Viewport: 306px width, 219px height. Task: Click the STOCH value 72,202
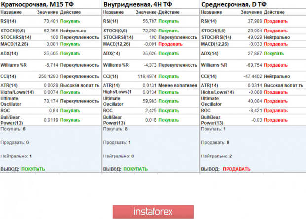(150, 31)
